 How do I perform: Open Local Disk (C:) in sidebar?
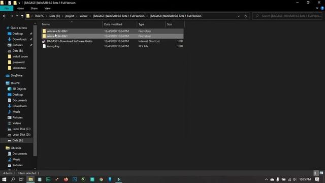click(21, 129)
